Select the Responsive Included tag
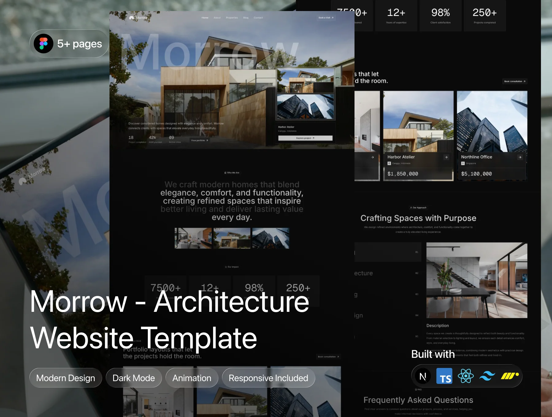 point(268,378)
